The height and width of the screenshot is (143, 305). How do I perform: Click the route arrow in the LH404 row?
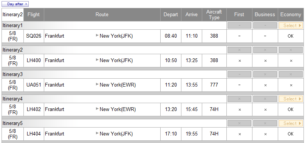(97, 133)
